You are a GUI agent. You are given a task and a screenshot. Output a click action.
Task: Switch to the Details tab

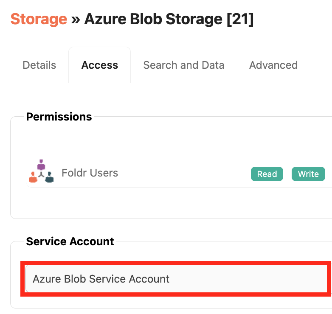(x=39, y=65)
